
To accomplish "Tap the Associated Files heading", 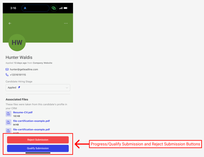I will pos(17,99).
